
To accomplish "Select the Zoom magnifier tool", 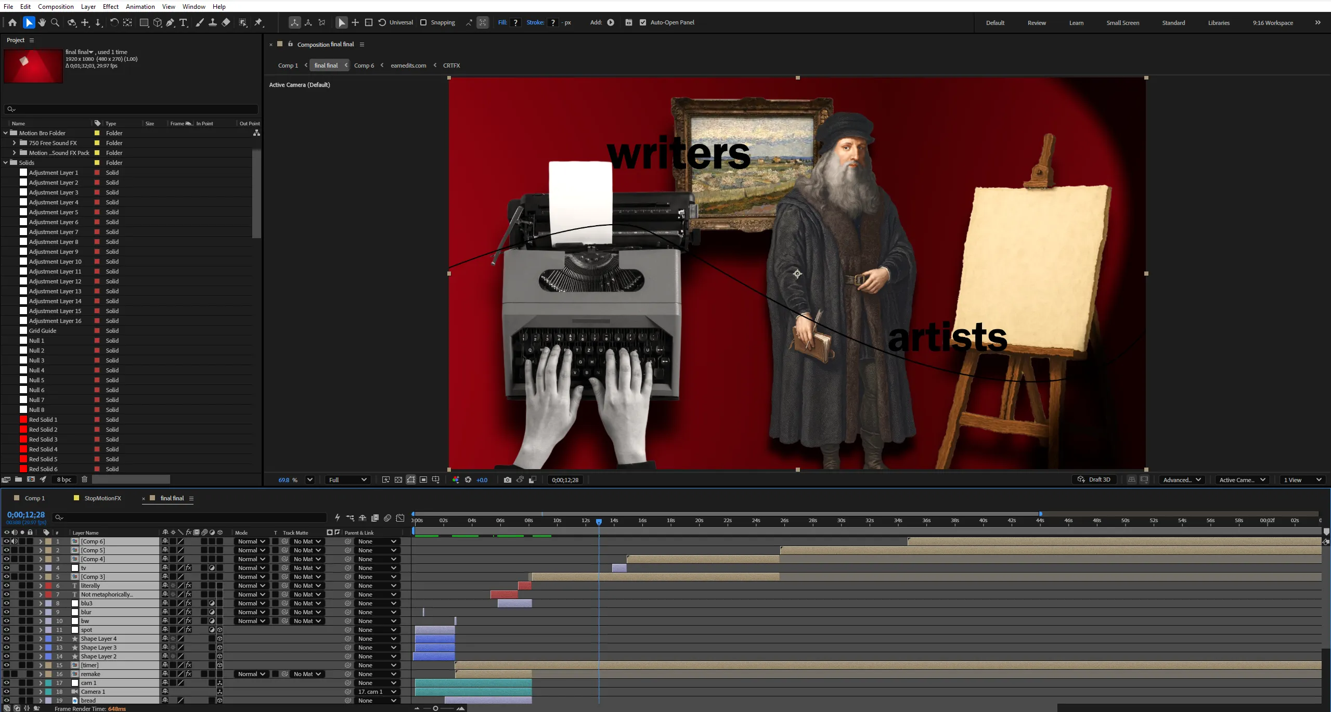I will coord(55,22).
